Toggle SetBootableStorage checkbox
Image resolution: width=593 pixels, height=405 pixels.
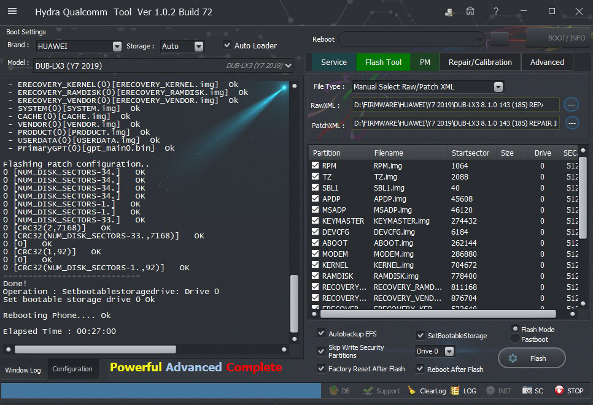[x=420, y=335]
